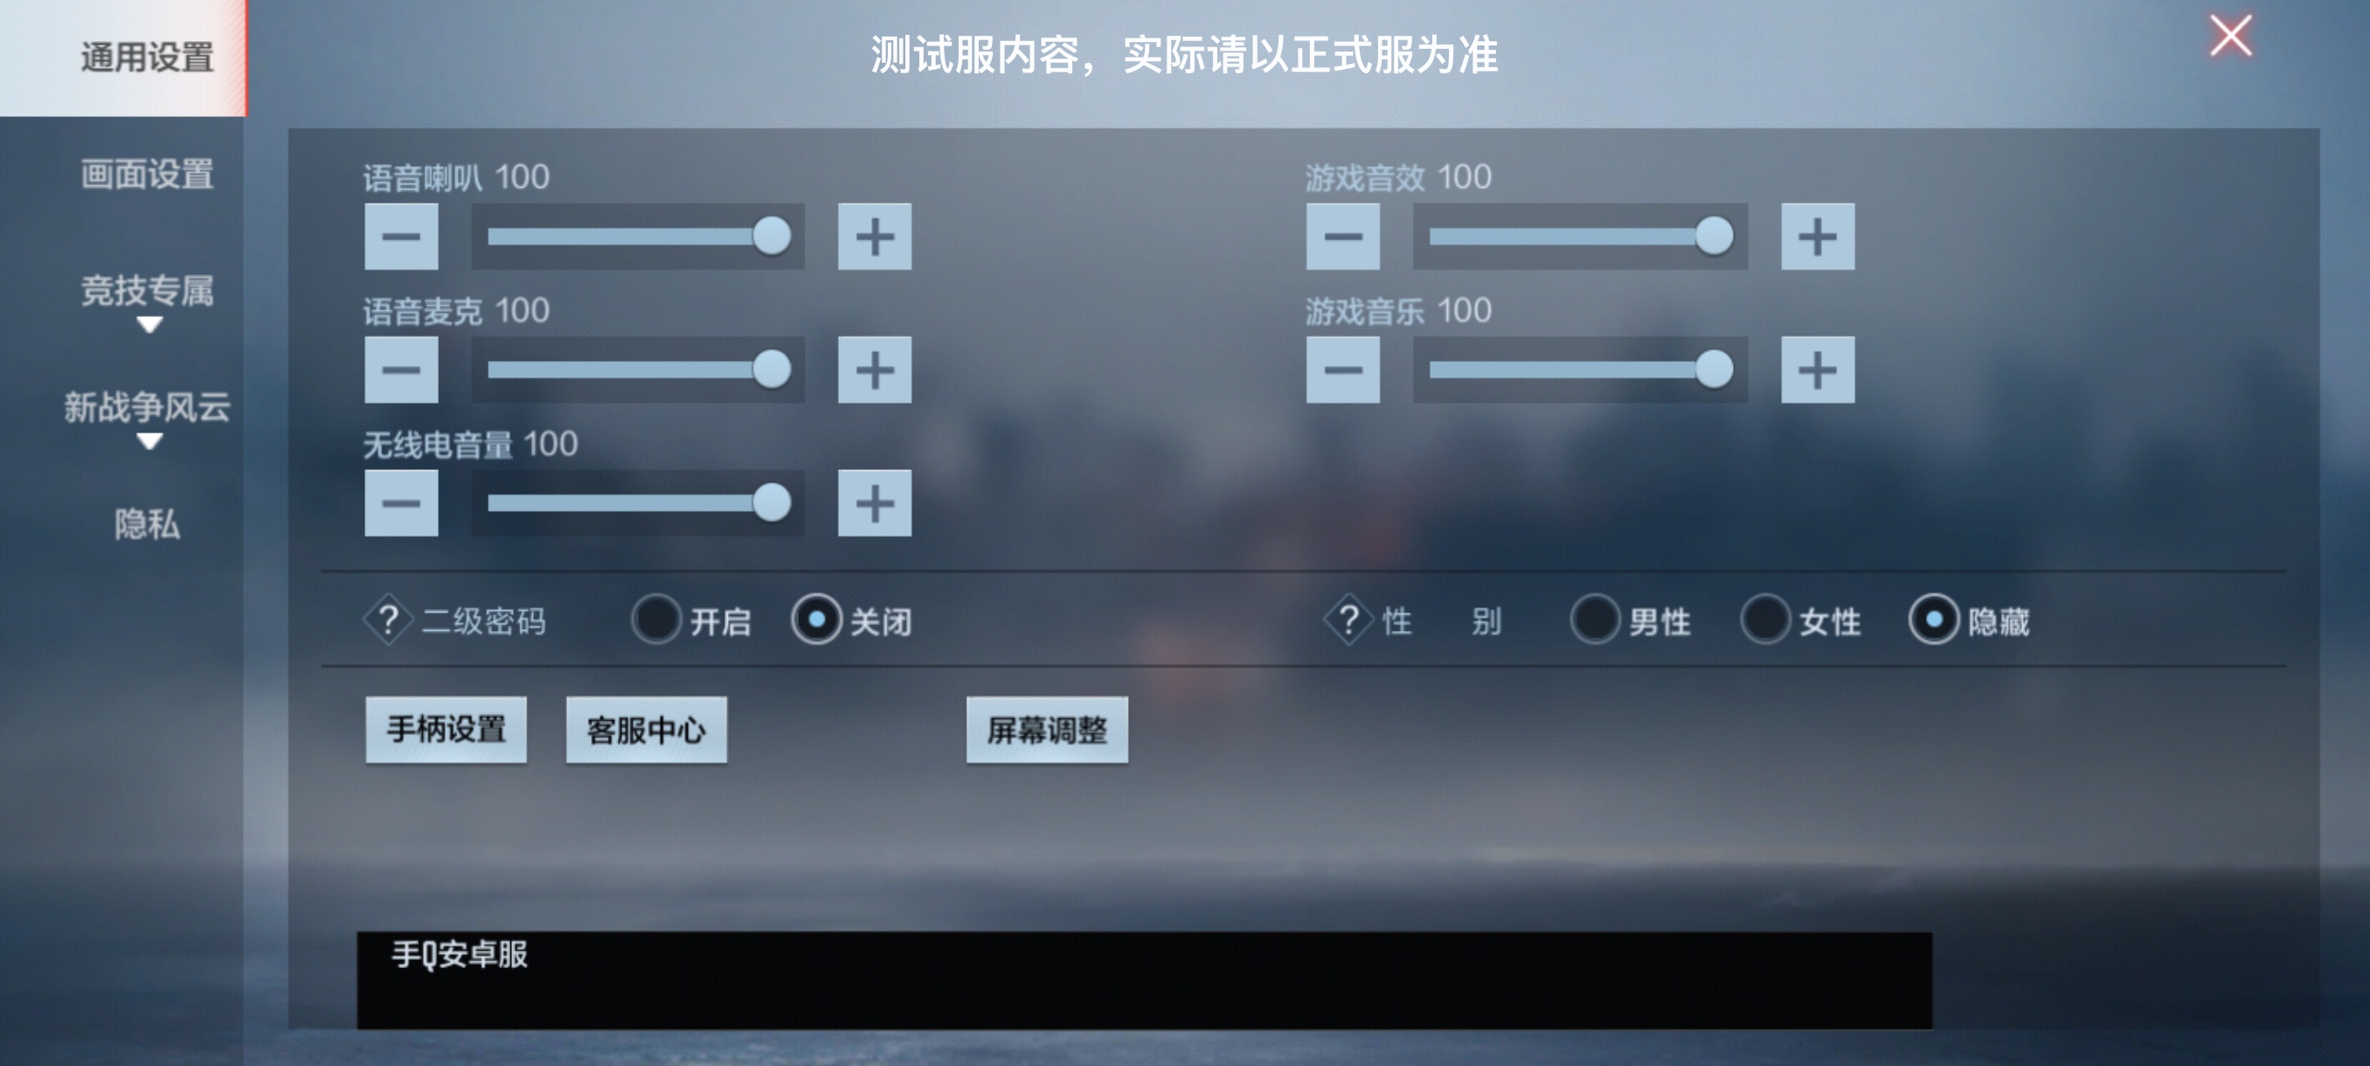The height and width of the screenshot is (1066, 2370).
Task: Click 游戏音效 volume slider handle
Action: pyautogui.click(x=1713, y=237)
